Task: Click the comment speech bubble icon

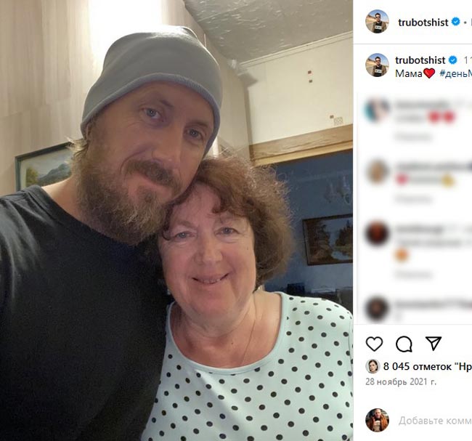Action: pos(404,344)
